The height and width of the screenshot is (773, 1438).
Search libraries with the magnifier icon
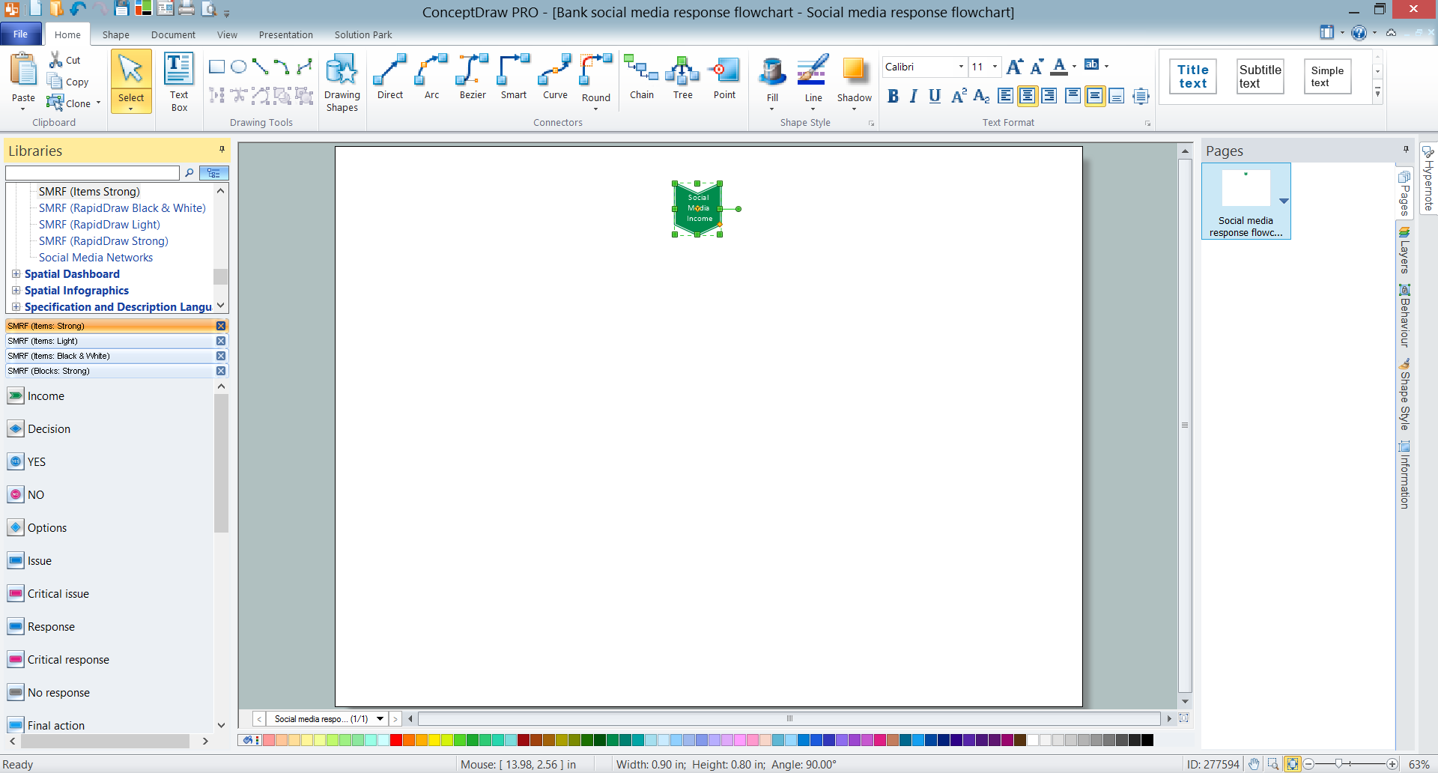(189, 173)
